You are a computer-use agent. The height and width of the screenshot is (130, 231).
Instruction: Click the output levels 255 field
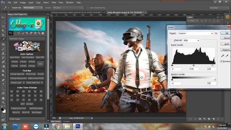point(211,83)
